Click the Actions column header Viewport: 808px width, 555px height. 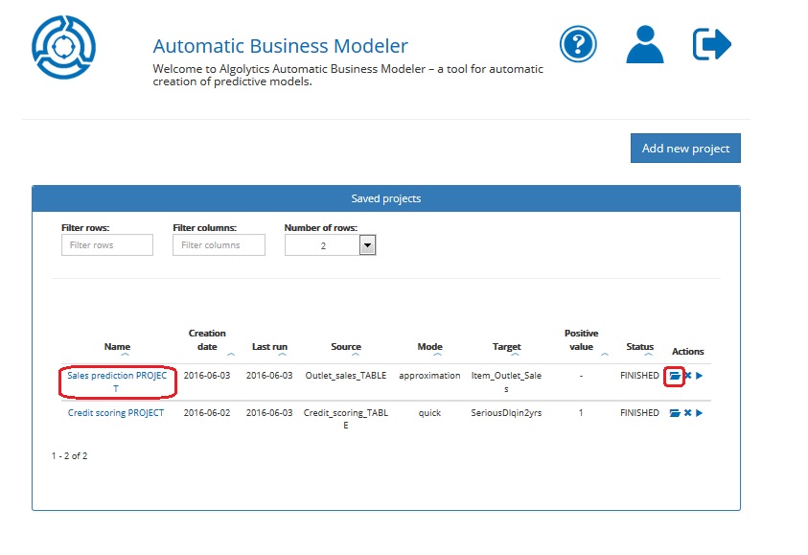(688, 352)
